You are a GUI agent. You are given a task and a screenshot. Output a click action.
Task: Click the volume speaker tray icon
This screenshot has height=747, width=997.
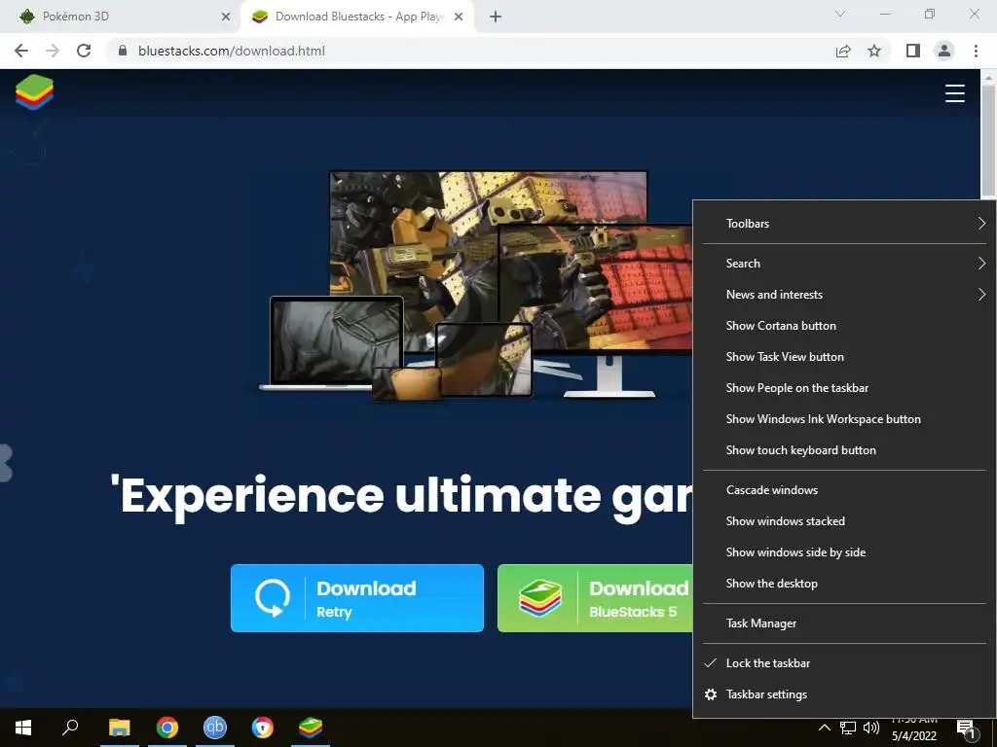coord(871,728)
